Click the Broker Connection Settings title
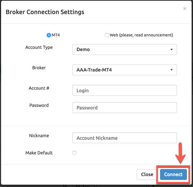Image resolution: width=193 pixels, height=187 pixels. (x=45, y=12)
